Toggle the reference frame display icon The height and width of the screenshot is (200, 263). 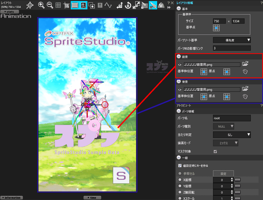pos(75,5)
